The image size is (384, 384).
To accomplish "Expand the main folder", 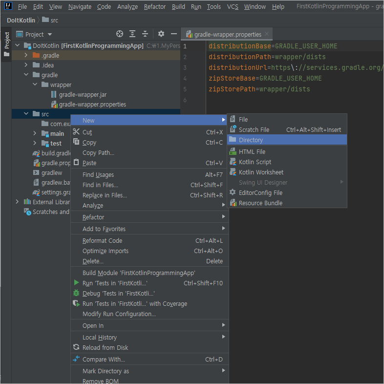I will click(x=35, y=133).
